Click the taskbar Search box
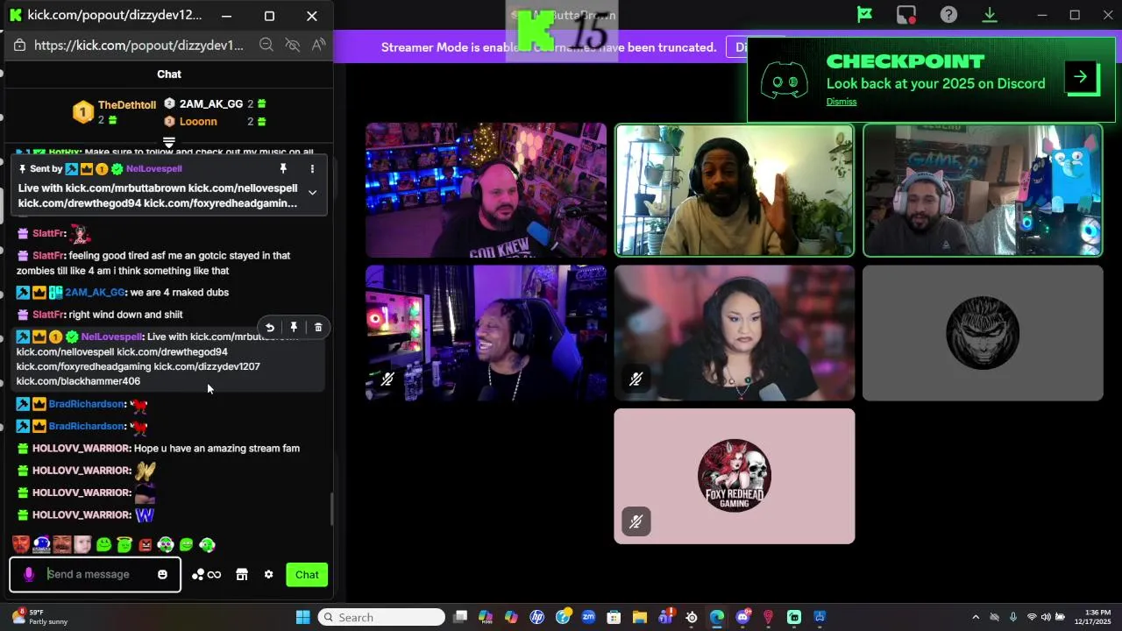1122x631 pixels. point(381,617)
